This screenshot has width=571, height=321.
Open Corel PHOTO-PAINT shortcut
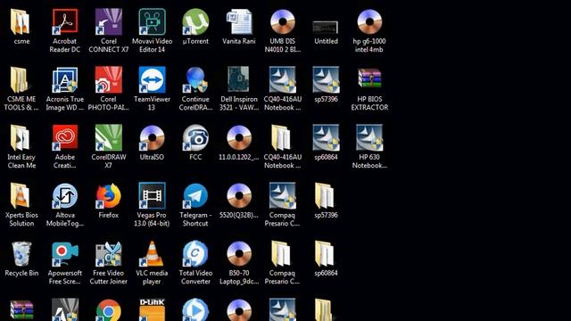[108, 80]
